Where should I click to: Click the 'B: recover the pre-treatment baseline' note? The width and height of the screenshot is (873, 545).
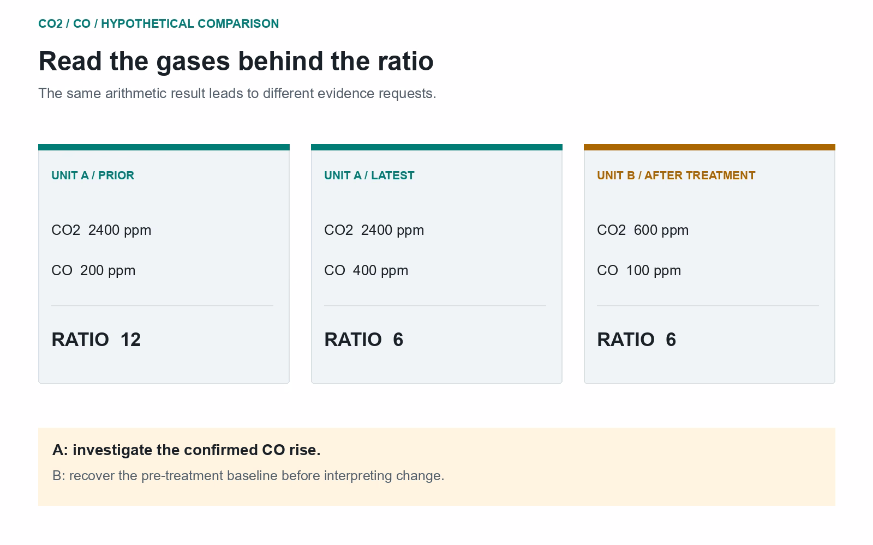[x=248, y=476]
